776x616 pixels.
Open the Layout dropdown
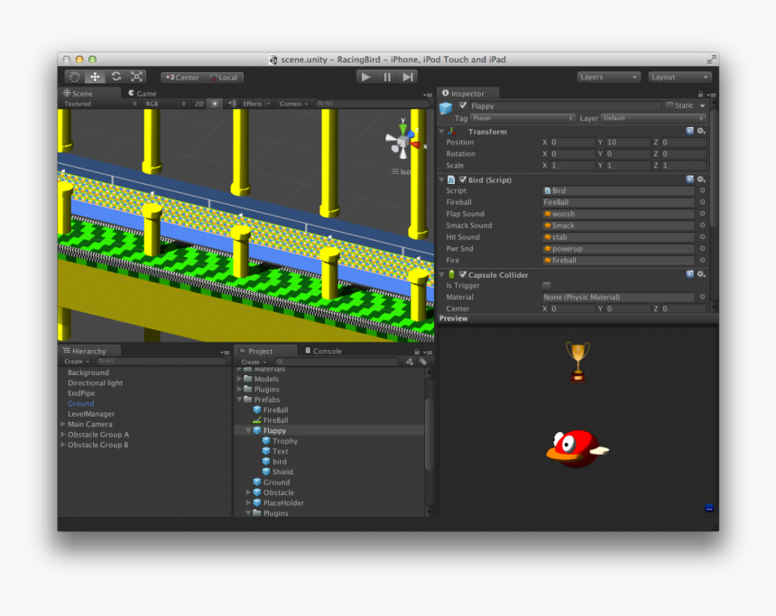click(x=680, y=77)
